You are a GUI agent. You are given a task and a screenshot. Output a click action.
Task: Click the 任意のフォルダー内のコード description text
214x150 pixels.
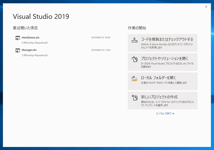[x=164, y=83]
